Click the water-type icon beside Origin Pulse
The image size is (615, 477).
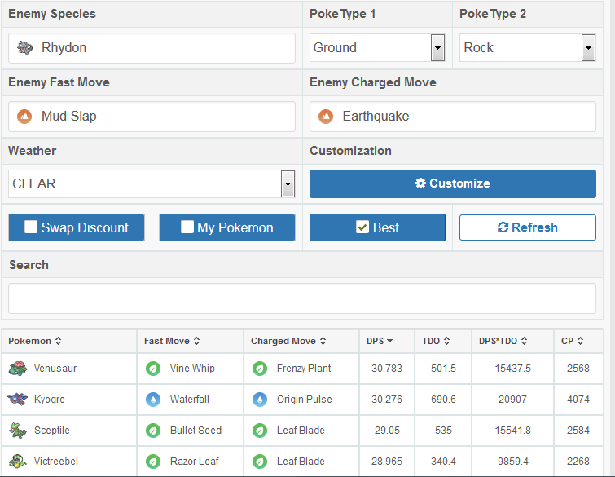[259, 400]
